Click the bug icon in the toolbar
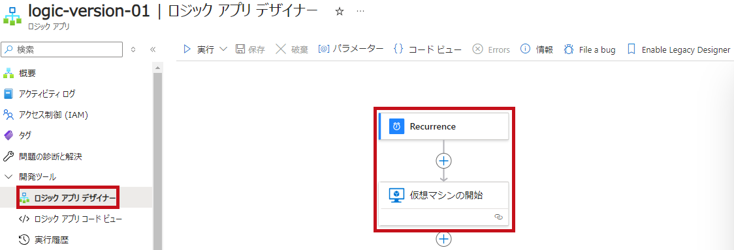 click(x=569, y=49)
